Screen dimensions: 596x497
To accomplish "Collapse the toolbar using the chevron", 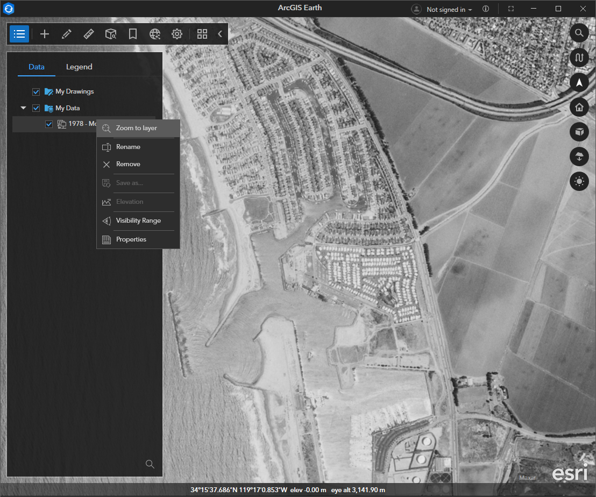I will (220, 33).
